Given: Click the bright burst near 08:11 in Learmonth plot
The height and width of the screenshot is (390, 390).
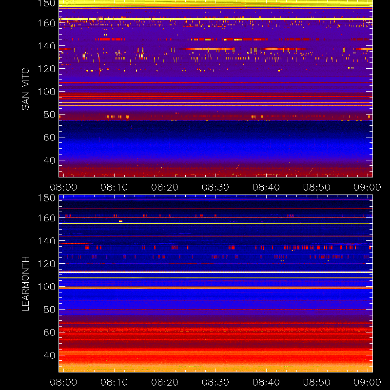Looking at the screenshot, I should (120, 221).
